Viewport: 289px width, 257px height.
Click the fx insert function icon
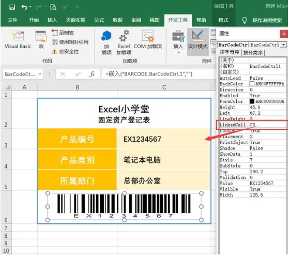click(92, 74)
